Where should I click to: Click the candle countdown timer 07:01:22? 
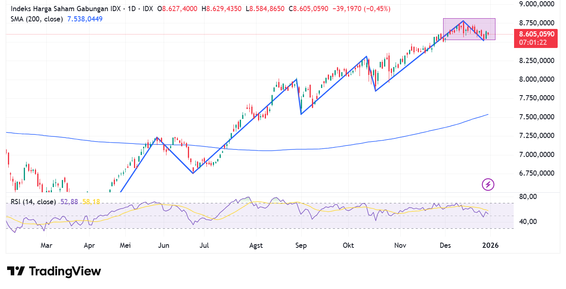coord(533,42)
